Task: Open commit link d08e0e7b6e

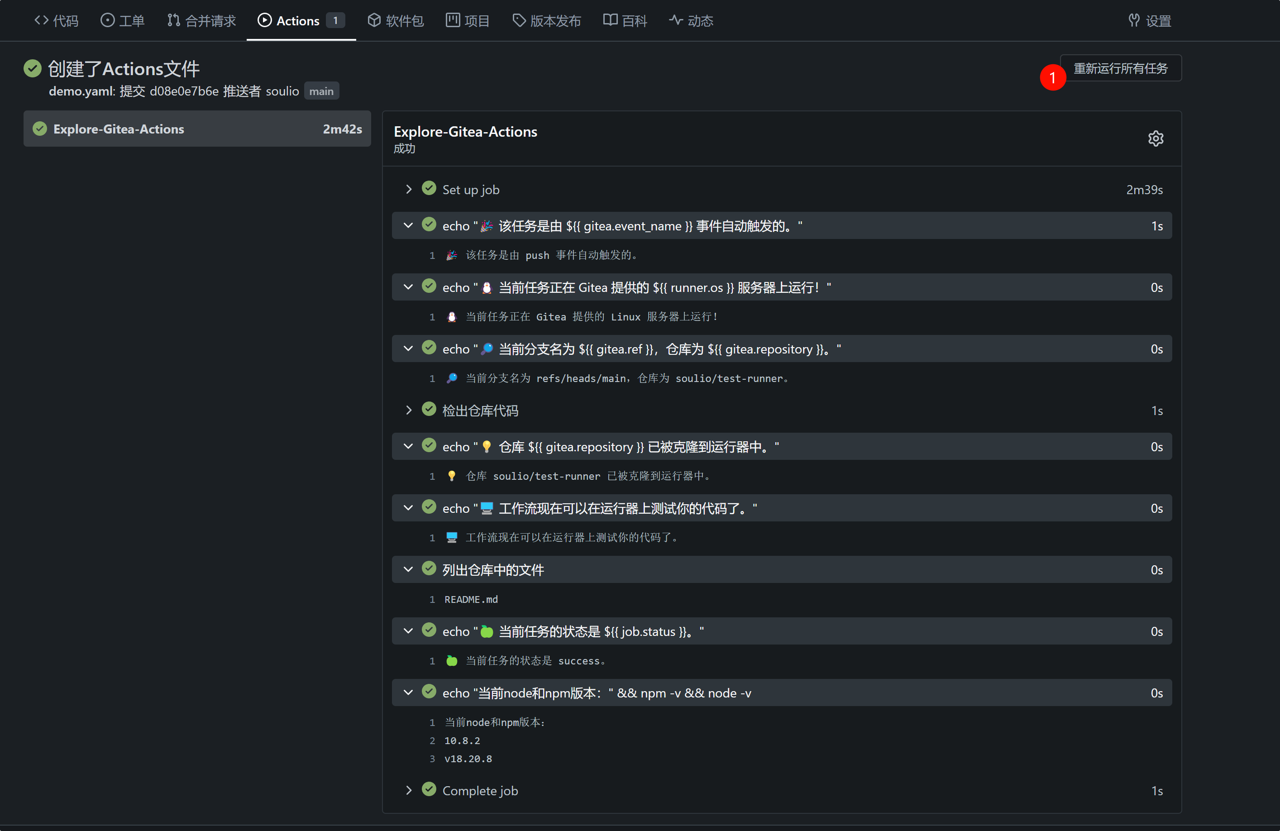Action: pyautogui.click(x=184, y=91)
